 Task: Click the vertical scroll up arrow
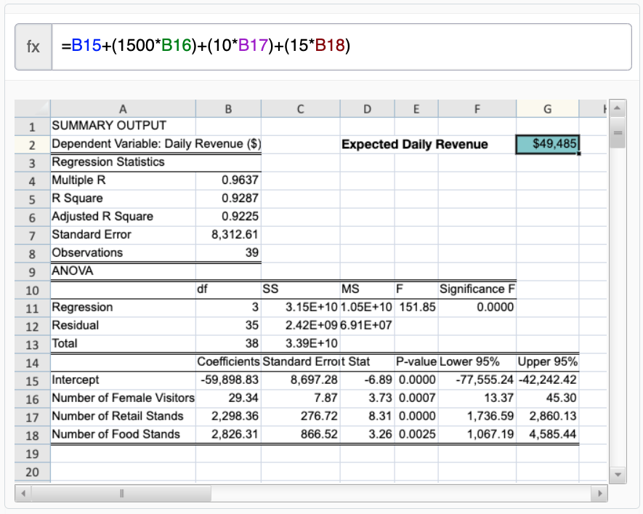point(617,109)
